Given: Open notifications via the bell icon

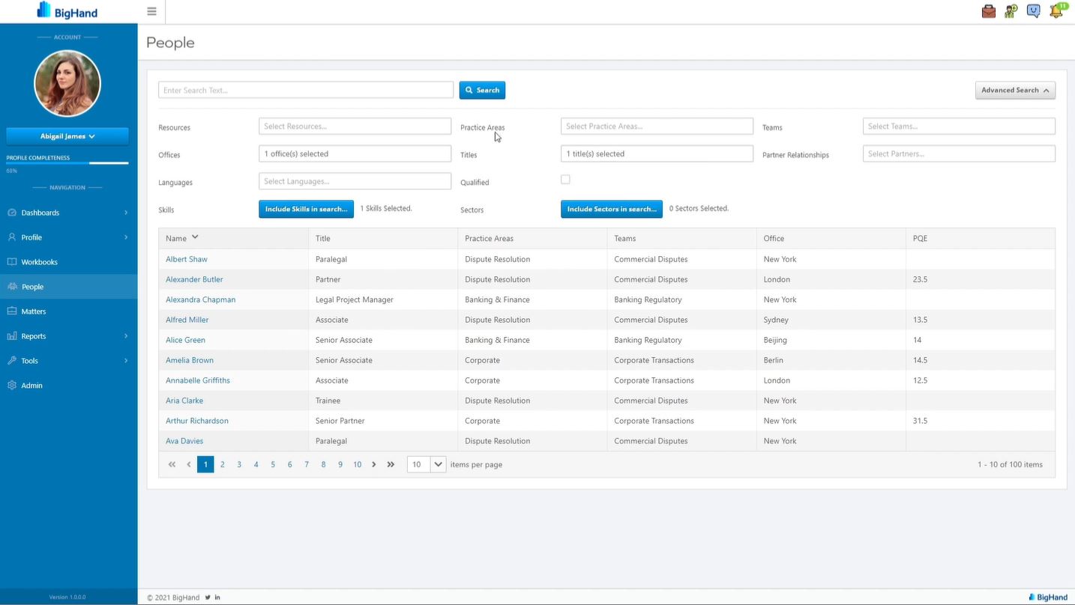Looking at the screenshot, I should [x=1056, y=11].
